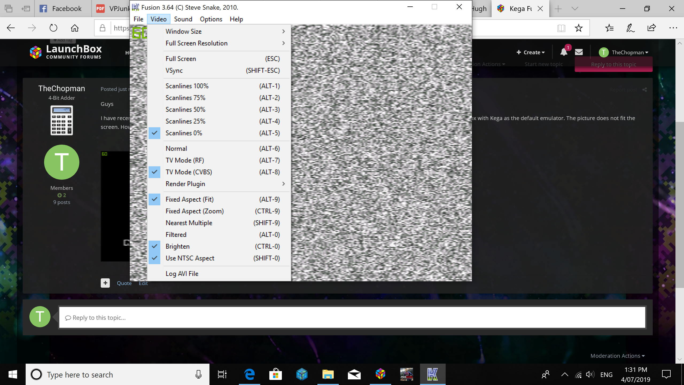This screenshot has height=385, width=684.
Task: Disable Use NTSC Aspect
Action: click(x=219, y=258)
